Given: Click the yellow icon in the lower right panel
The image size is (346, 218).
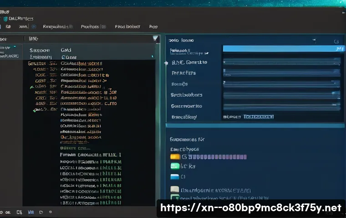Looking at the screenshot, I should click(175, 157).
